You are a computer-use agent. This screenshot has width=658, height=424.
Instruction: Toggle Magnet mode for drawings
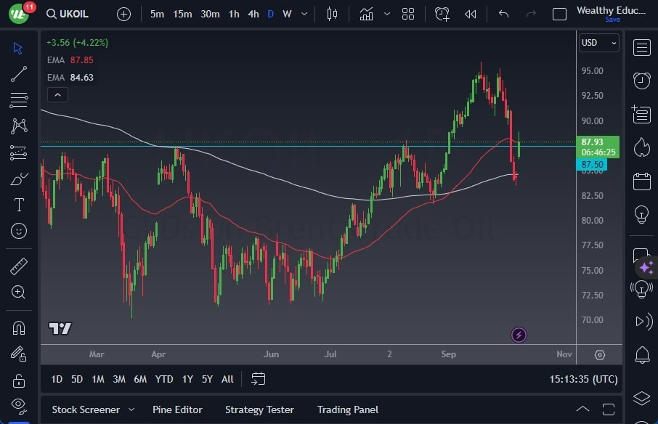19,327
